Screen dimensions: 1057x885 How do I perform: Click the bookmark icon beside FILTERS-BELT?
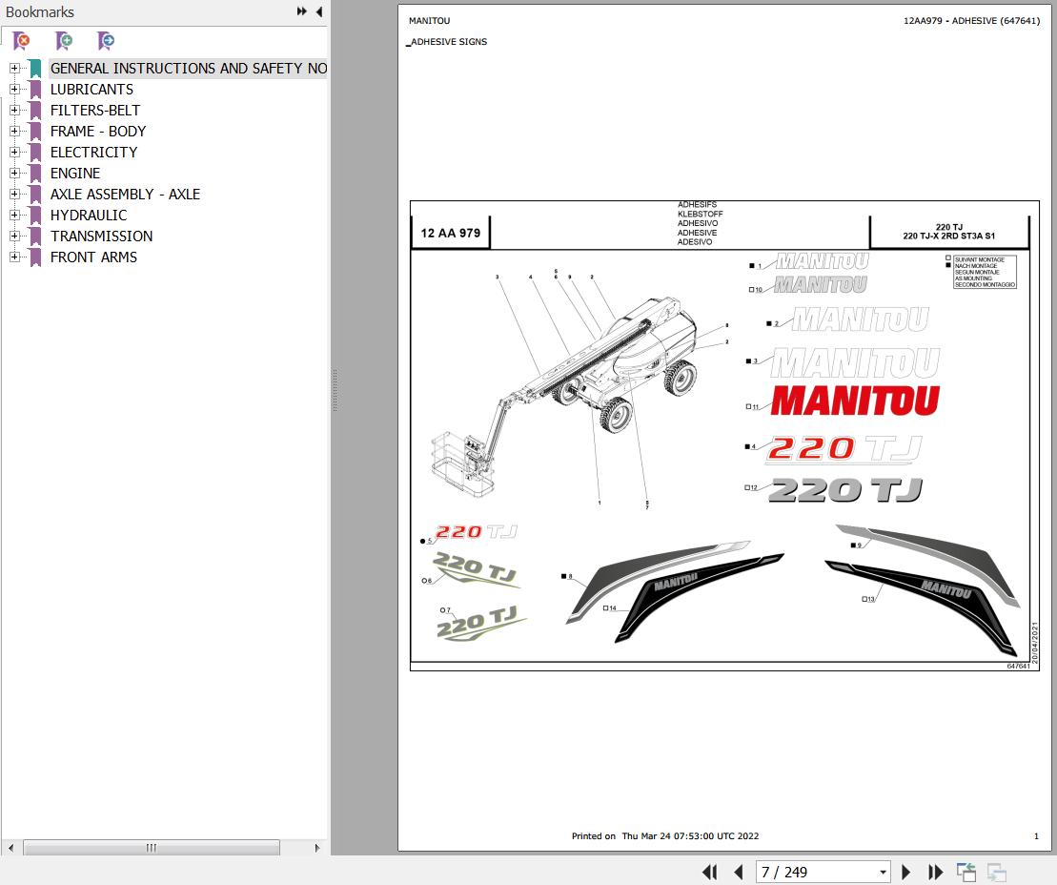35,110
